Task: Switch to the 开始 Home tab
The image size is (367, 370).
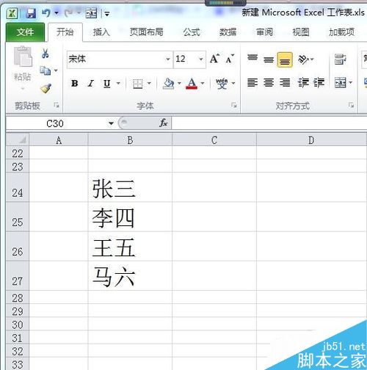Action: click(65, 32)
